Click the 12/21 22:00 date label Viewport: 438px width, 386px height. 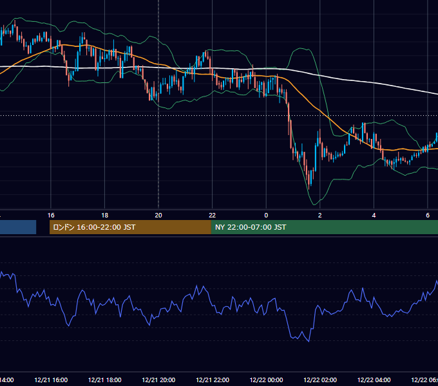(x=213, y=380)
